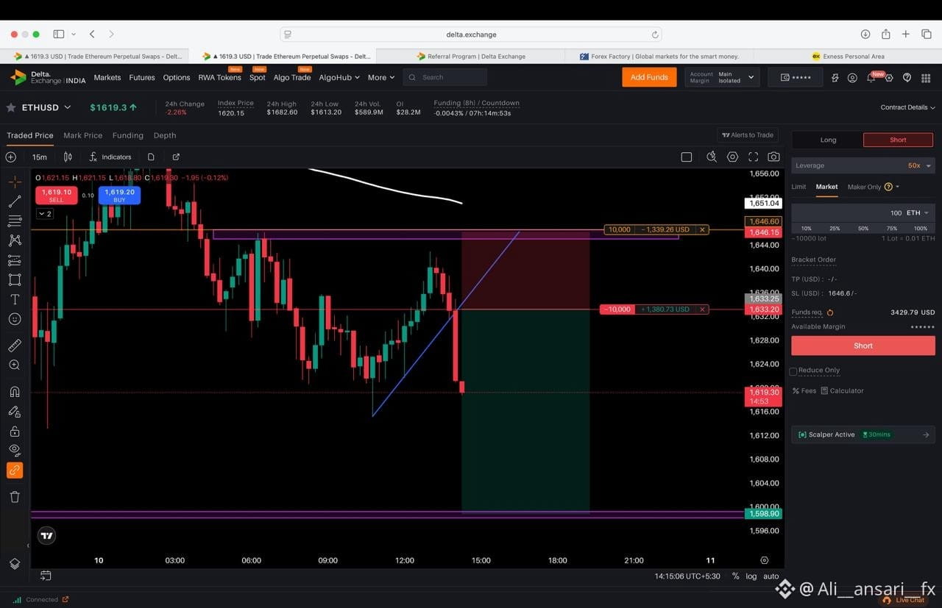Open the Futures menu

142,77
